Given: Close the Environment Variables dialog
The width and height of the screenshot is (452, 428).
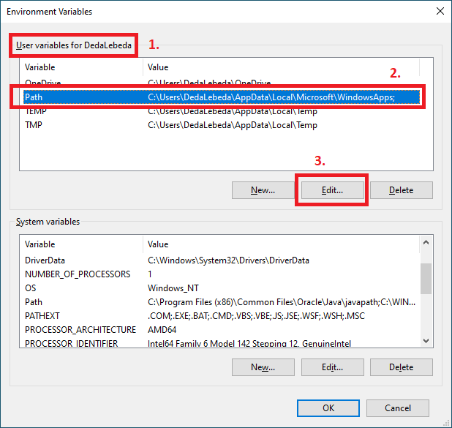Looking at the screenshot, I should pyautogui.click(x=440, y=11).
